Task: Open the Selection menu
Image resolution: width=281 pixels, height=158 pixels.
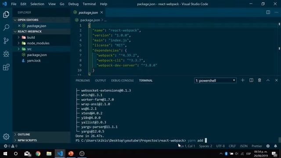Action: [x=37, y=4]
